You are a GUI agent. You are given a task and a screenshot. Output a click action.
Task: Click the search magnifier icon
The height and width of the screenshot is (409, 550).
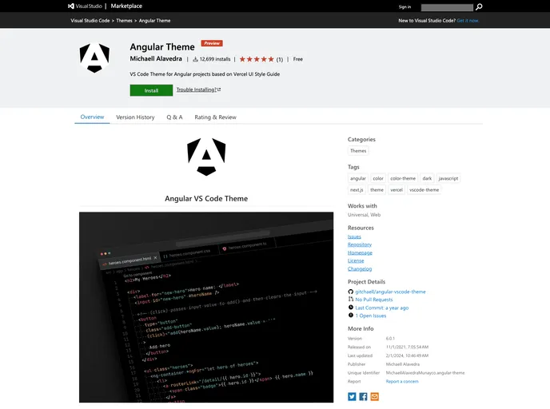[479, 6]
